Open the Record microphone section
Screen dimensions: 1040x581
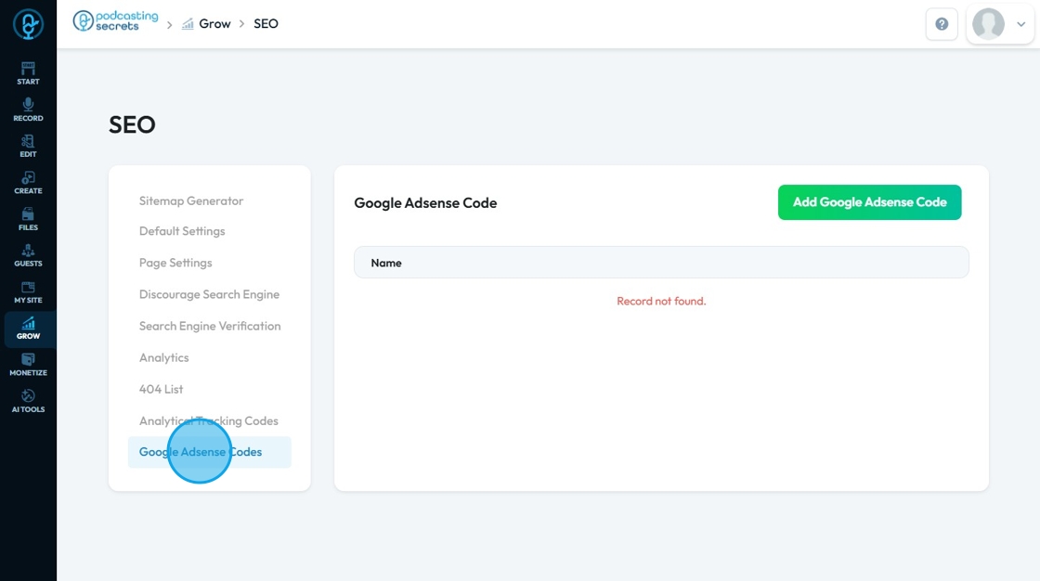click(x=28, y=110)
